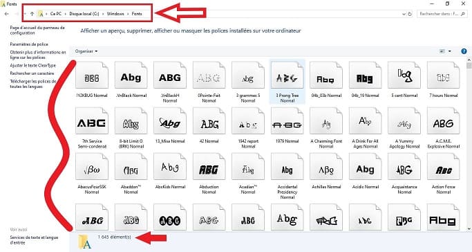The width and height of the screenshot is (472, 252).
Task: Select the A Charming Font Normal icon
Action: (326, 121)
